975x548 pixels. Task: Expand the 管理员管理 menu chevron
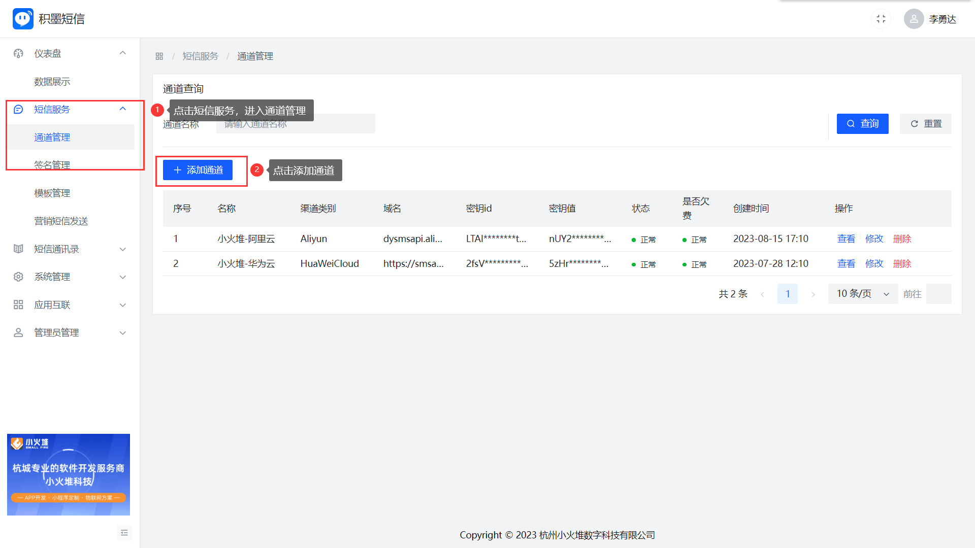(122, 333)
